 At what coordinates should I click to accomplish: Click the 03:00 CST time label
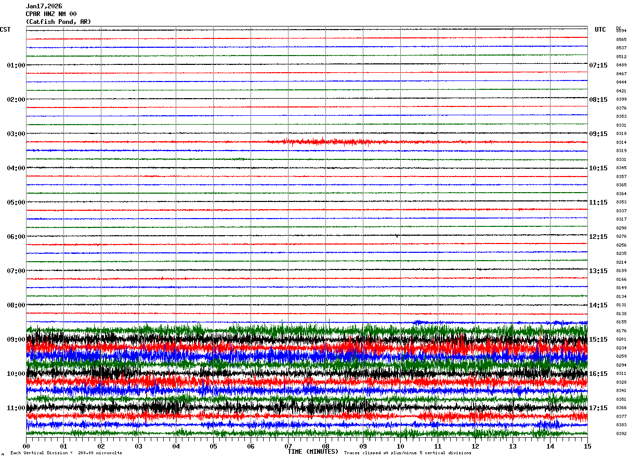pyautogui.click(x=16, y=134)
